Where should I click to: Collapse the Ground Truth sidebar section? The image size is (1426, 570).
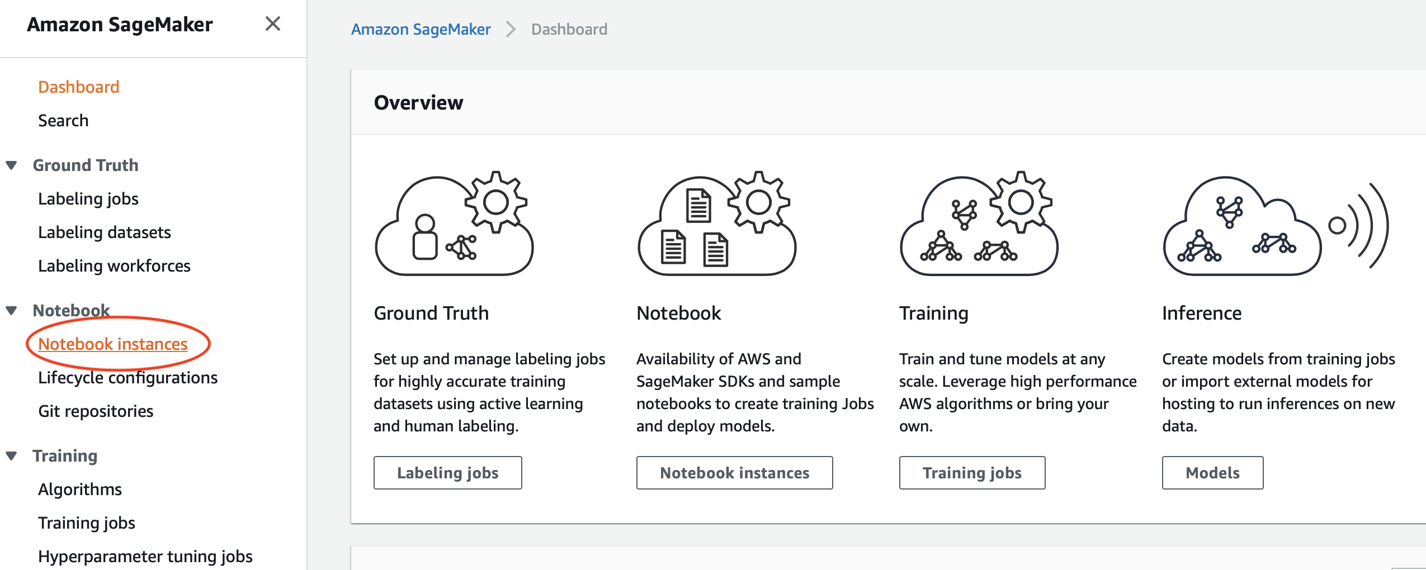click(x=11, y=165)
